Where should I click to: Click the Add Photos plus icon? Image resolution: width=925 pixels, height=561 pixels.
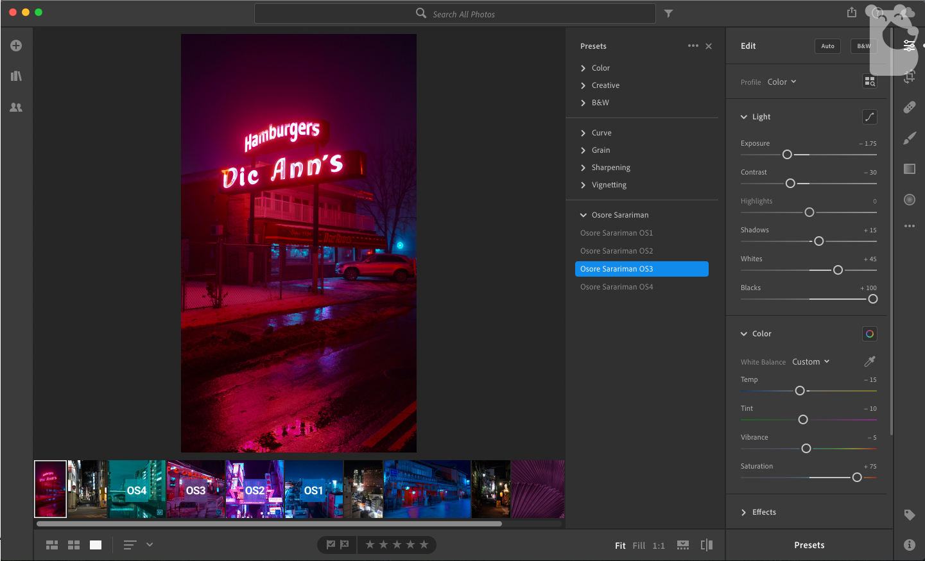16,46
